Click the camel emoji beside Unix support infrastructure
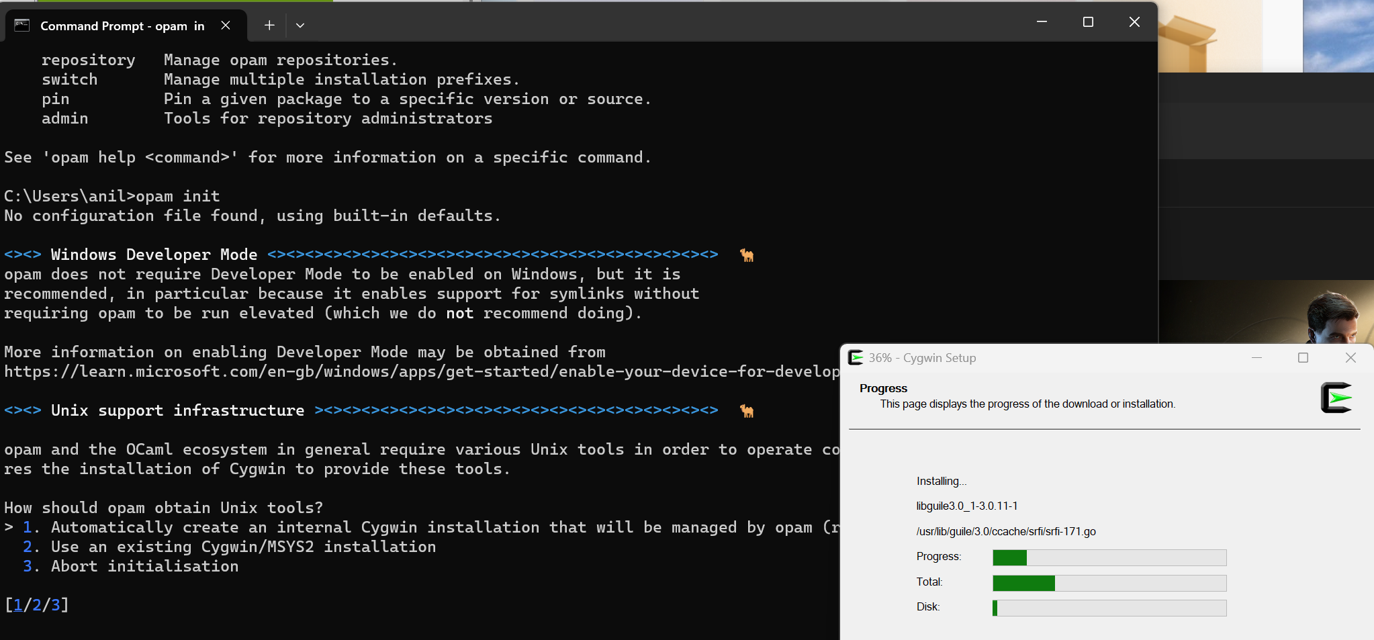This screenshot has width=1374, height=640. 747,411
